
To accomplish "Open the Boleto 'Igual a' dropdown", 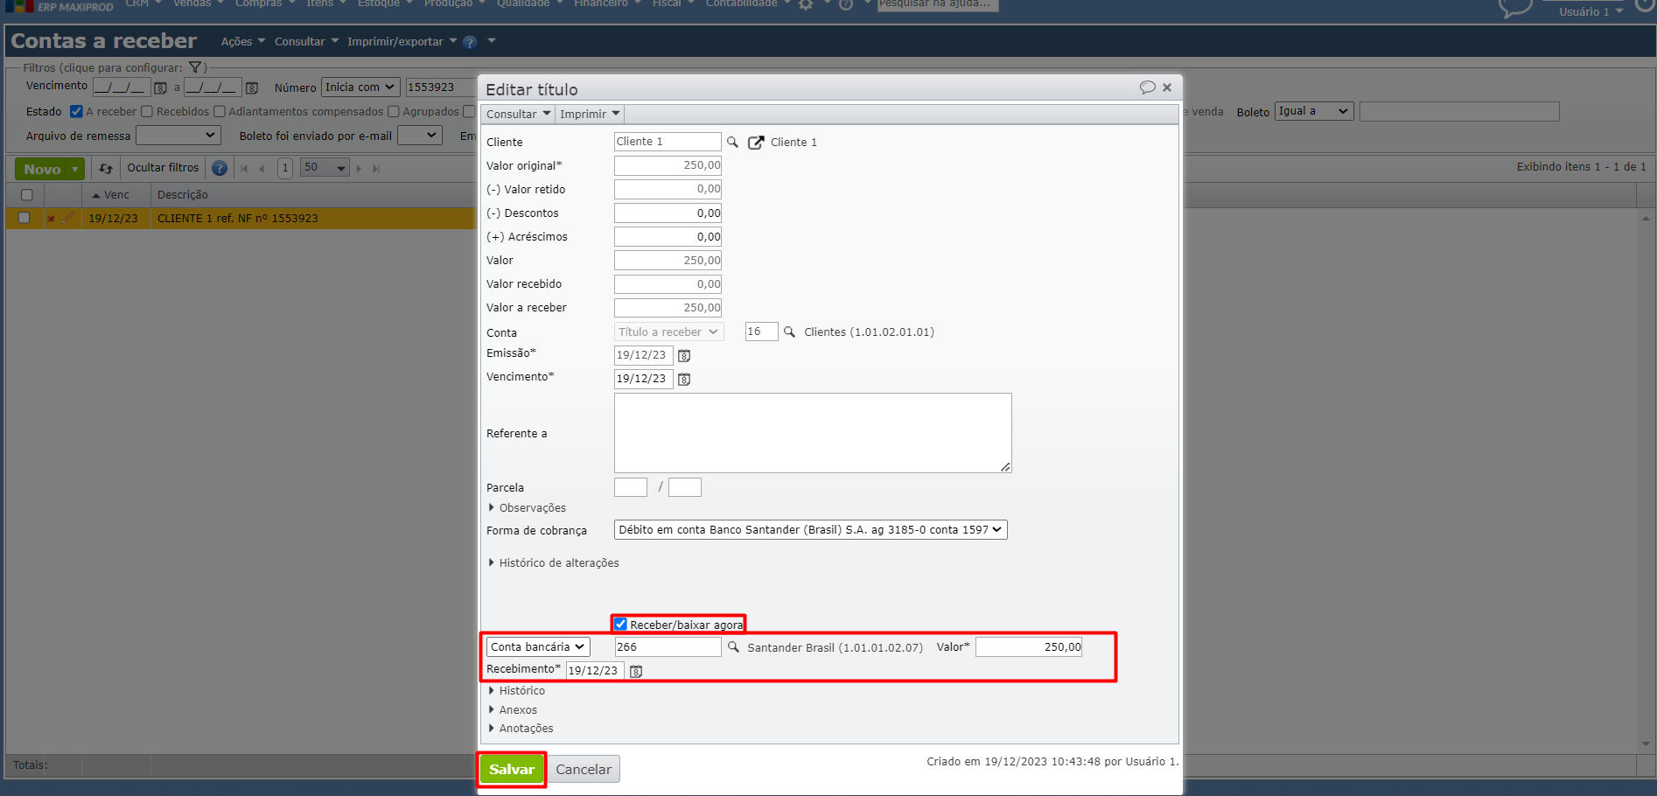I will [1314, 111].
